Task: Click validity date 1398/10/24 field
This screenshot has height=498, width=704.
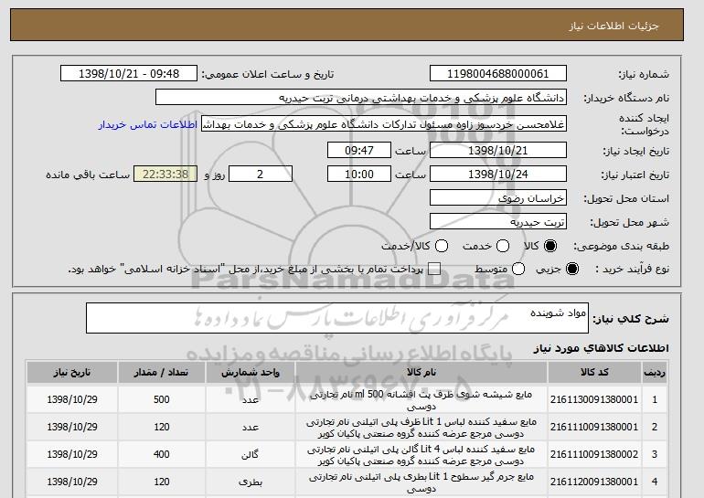Action: pos(498,175)
